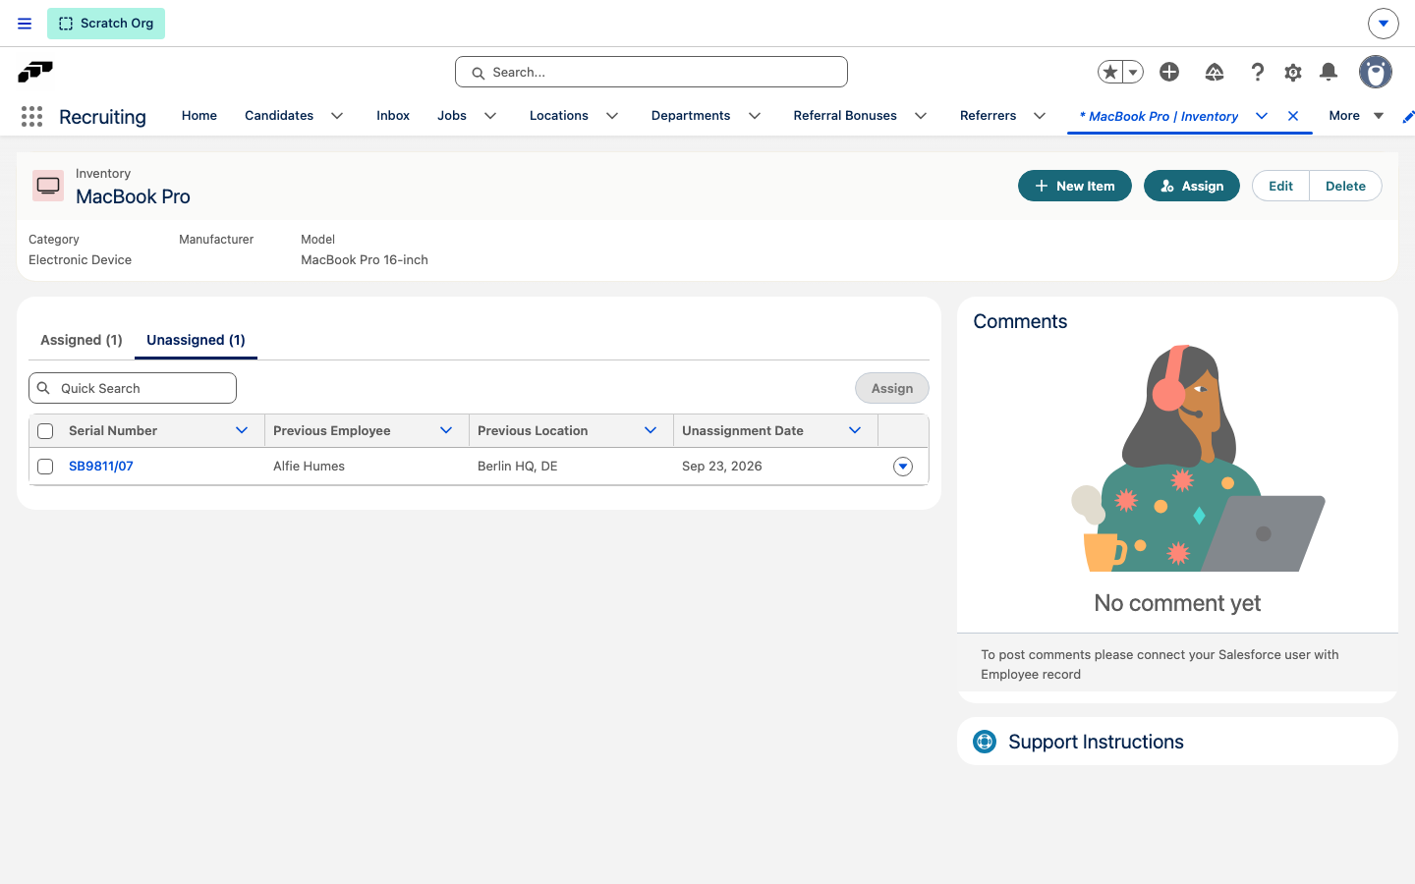Click the Edit button
The height and width of the screenshot is (884, 1415).
[x=1280, y=186]
